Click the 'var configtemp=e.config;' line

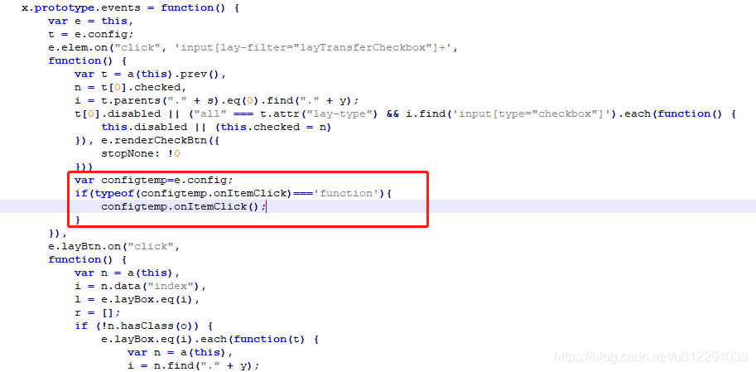(x=153, y=180)
